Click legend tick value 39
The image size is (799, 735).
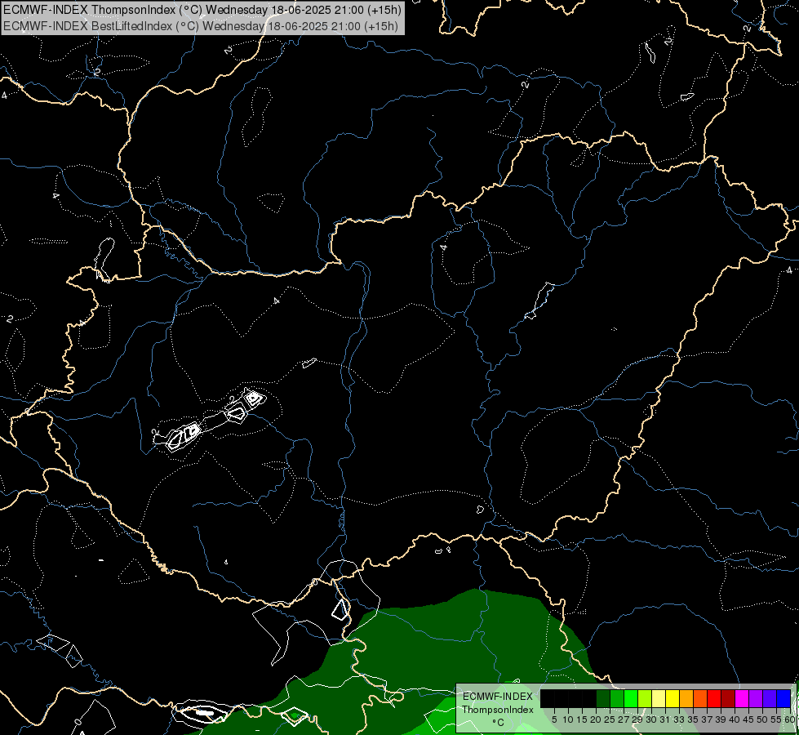(x=721, y=719)
